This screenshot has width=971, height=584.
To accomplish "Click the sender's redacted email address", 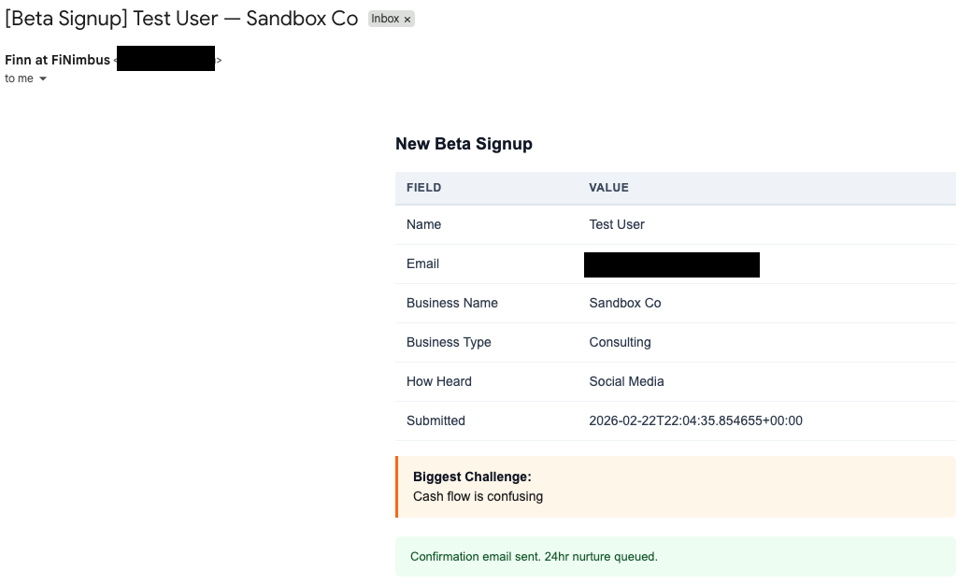I will point(165,58).
